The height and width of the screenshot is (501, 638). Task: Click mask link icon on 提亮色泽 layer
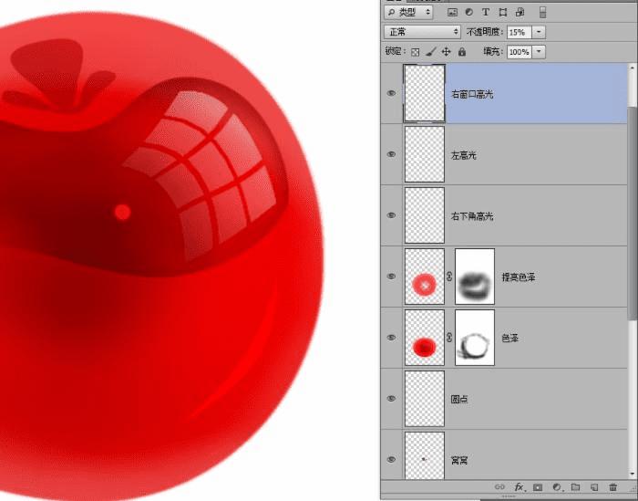pyautogui.click(x=449, y=277)
